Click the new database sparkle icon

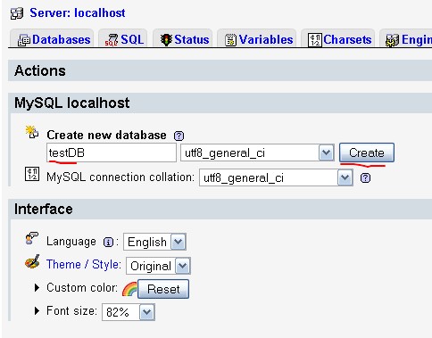[32, 132]
